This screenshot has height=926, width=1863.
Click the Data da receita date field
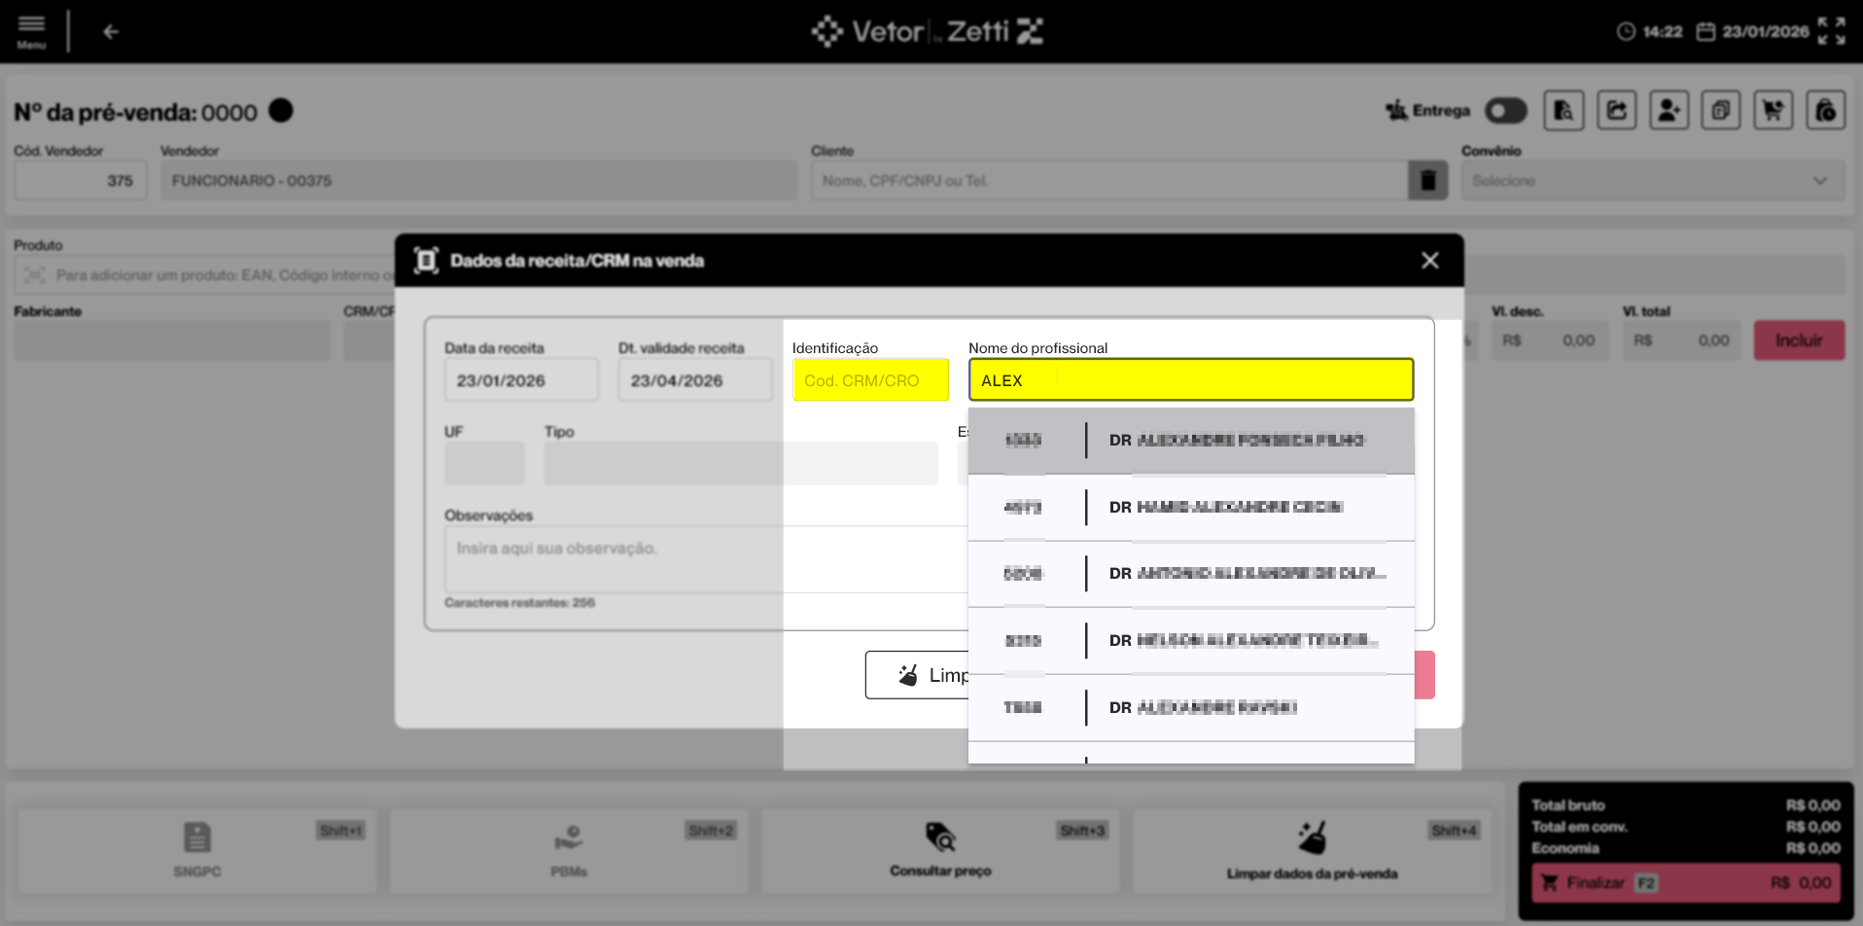tap(521, 380)
